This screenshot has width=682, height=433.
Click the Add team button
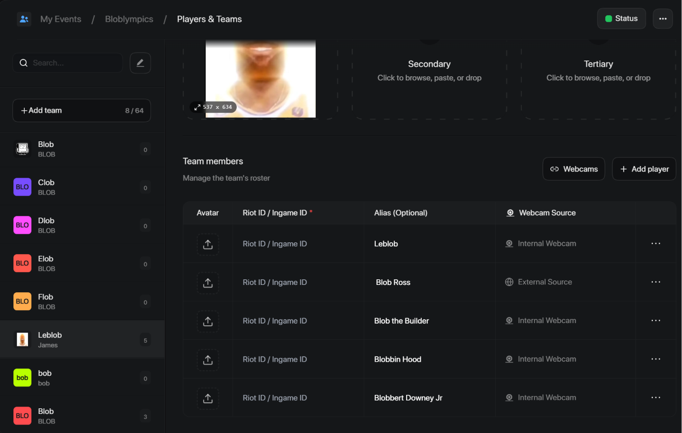[81, 110]
